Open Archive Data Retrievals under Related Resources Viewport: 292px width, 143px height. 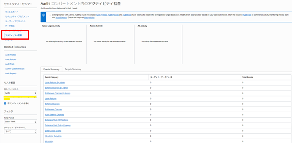15,69
